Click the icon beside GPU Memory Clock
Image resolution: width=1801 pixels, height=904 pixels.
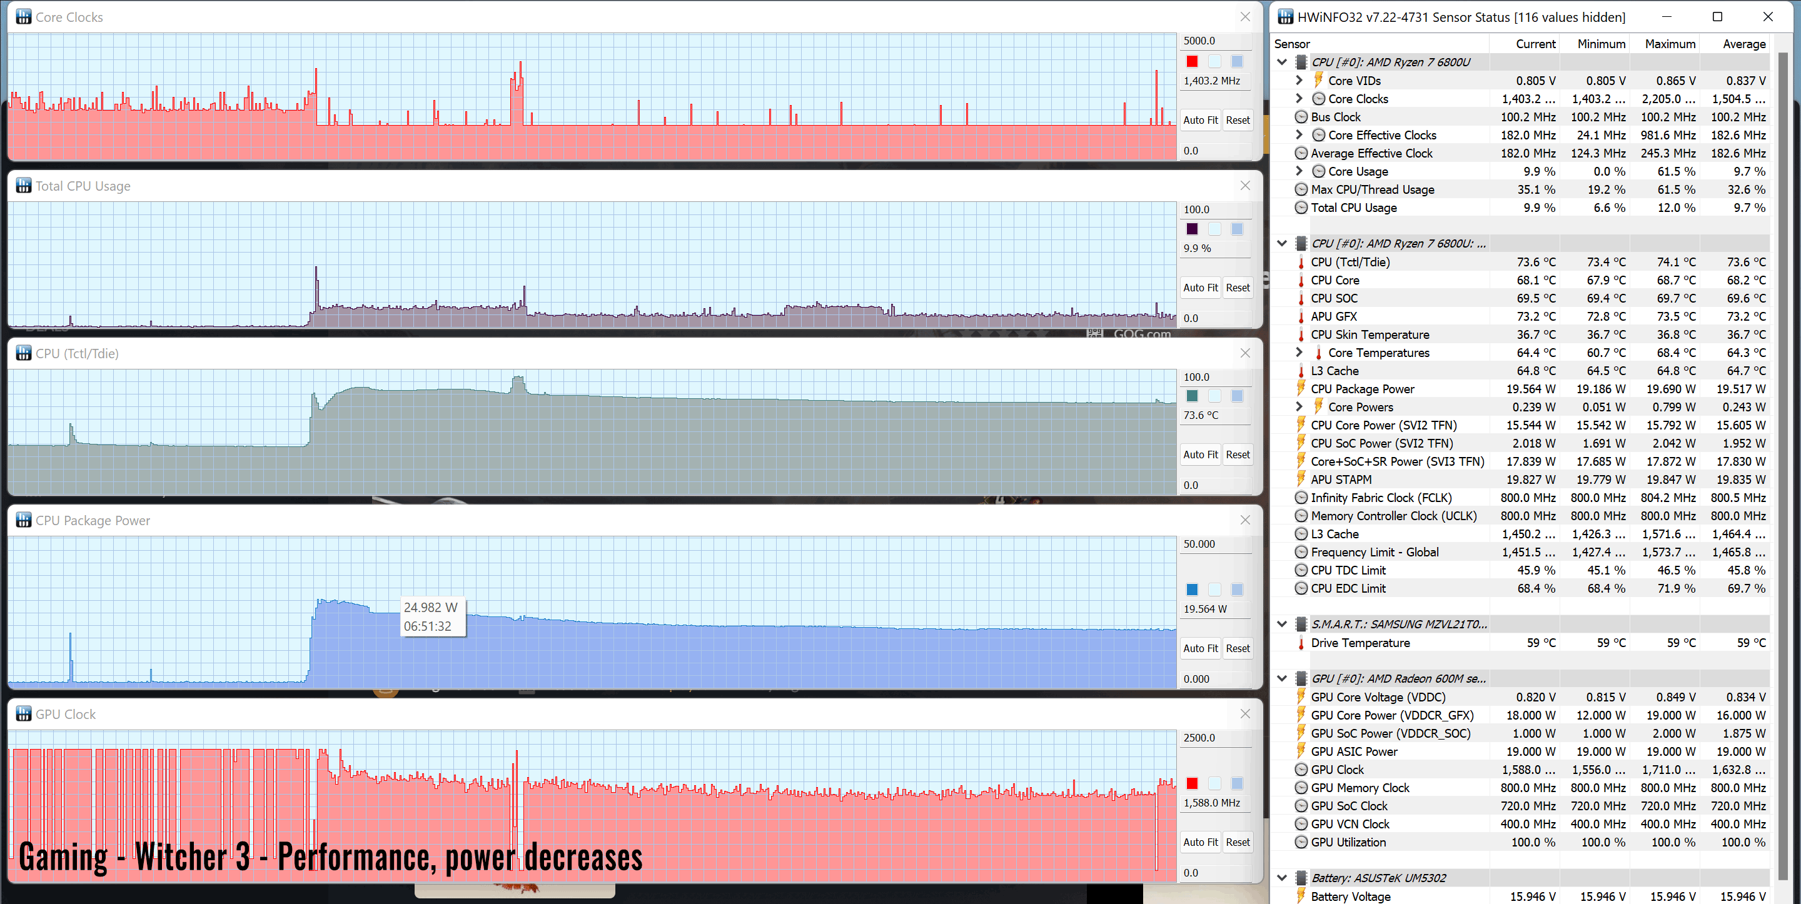(1301, 788)
